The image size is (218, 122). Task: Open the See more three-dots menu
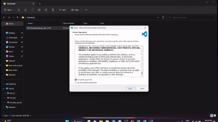(86, 10)
